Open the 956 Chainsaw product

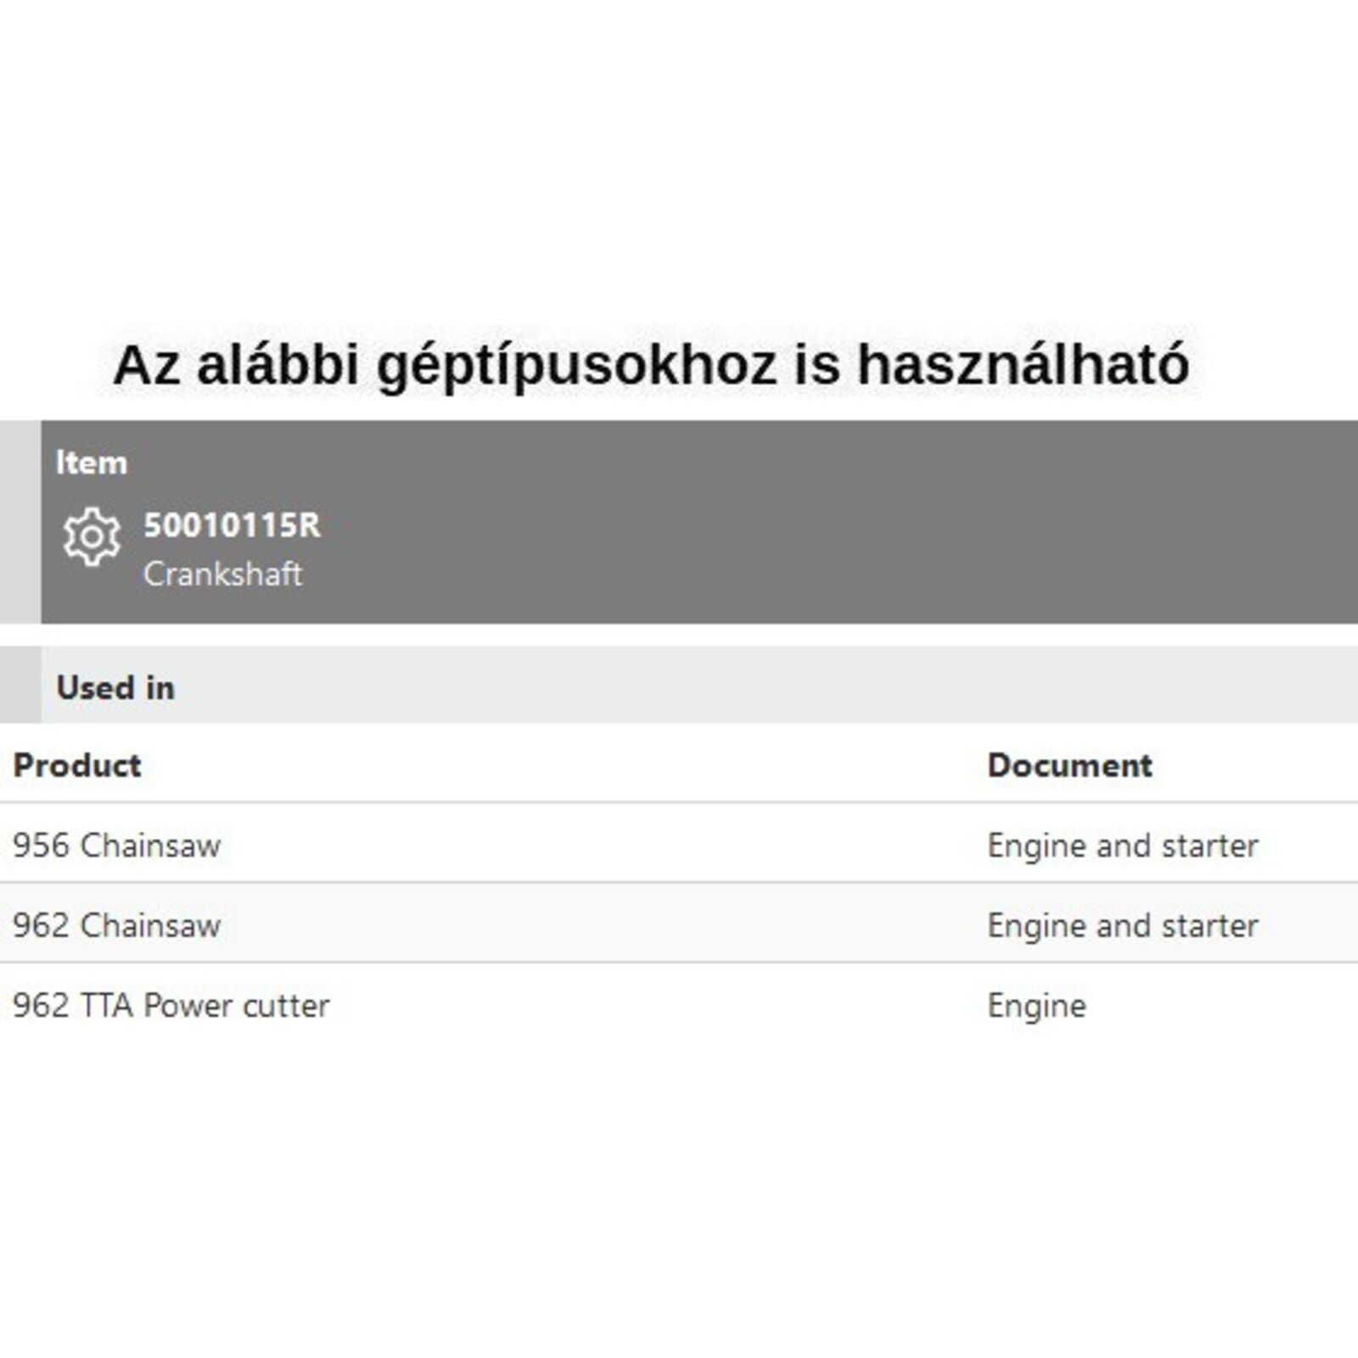[x=117, y=845]
